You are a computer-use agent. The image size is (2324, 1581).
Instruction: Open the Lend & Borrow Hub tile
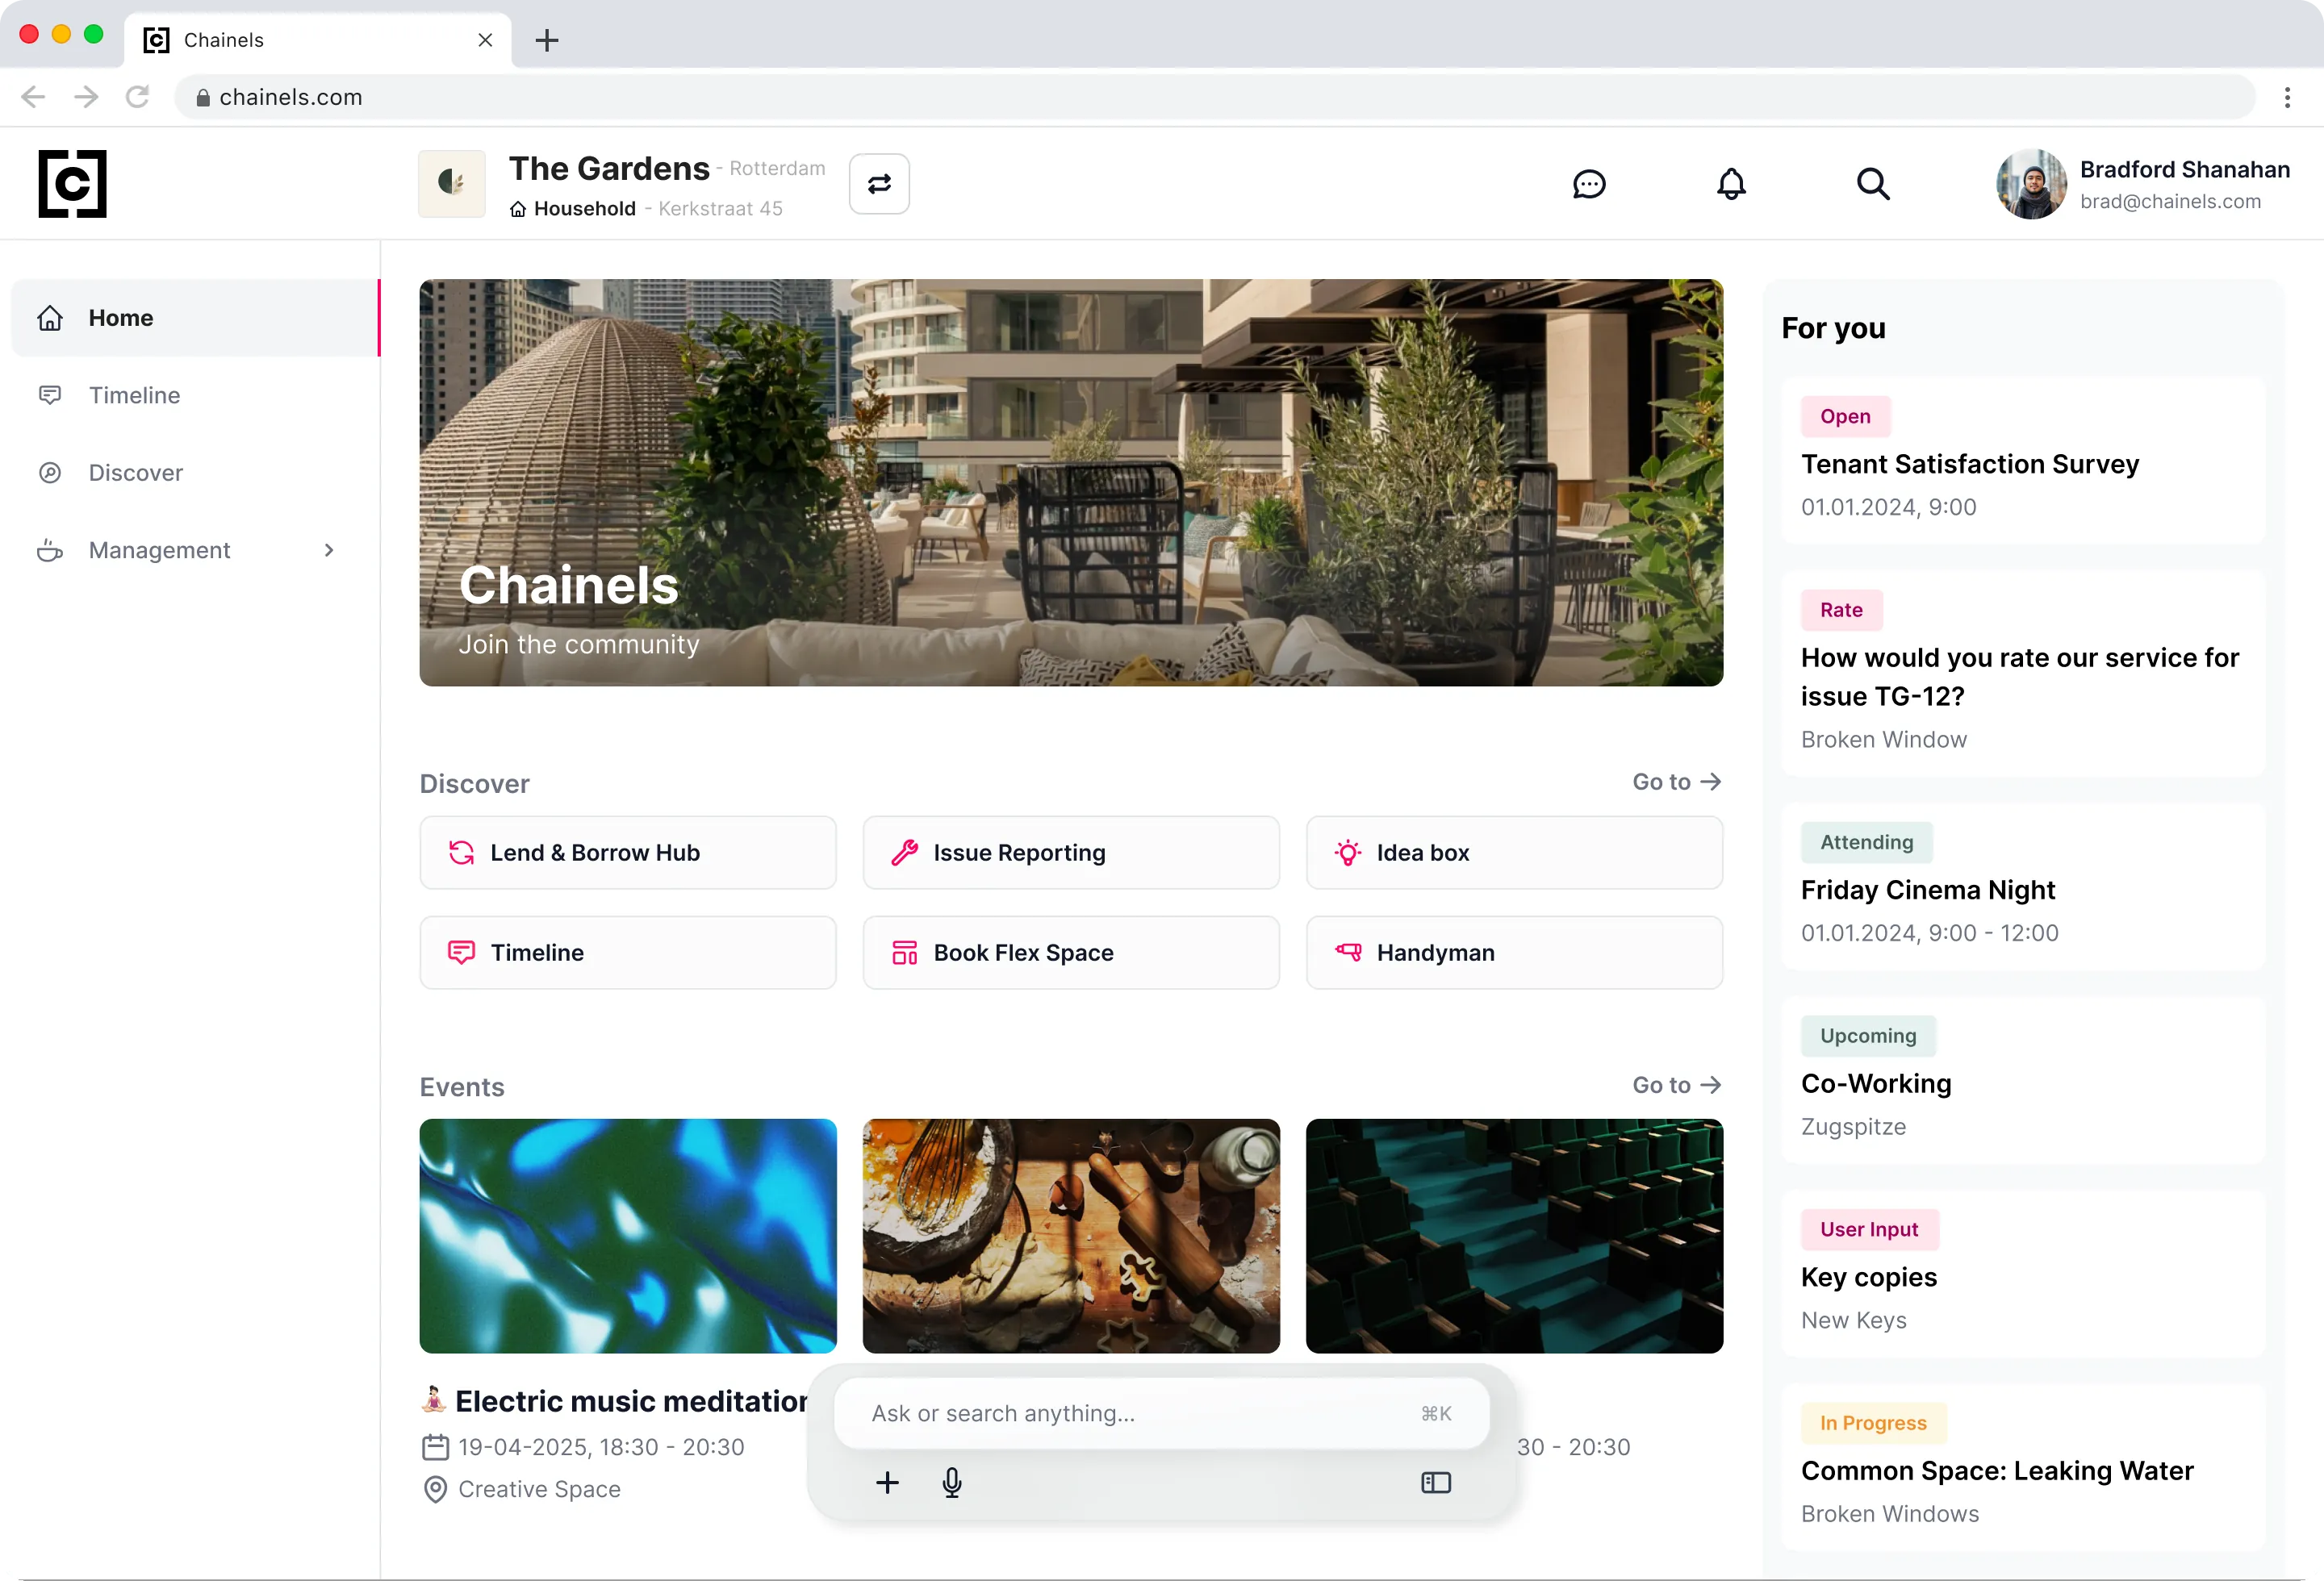point(628,853)
